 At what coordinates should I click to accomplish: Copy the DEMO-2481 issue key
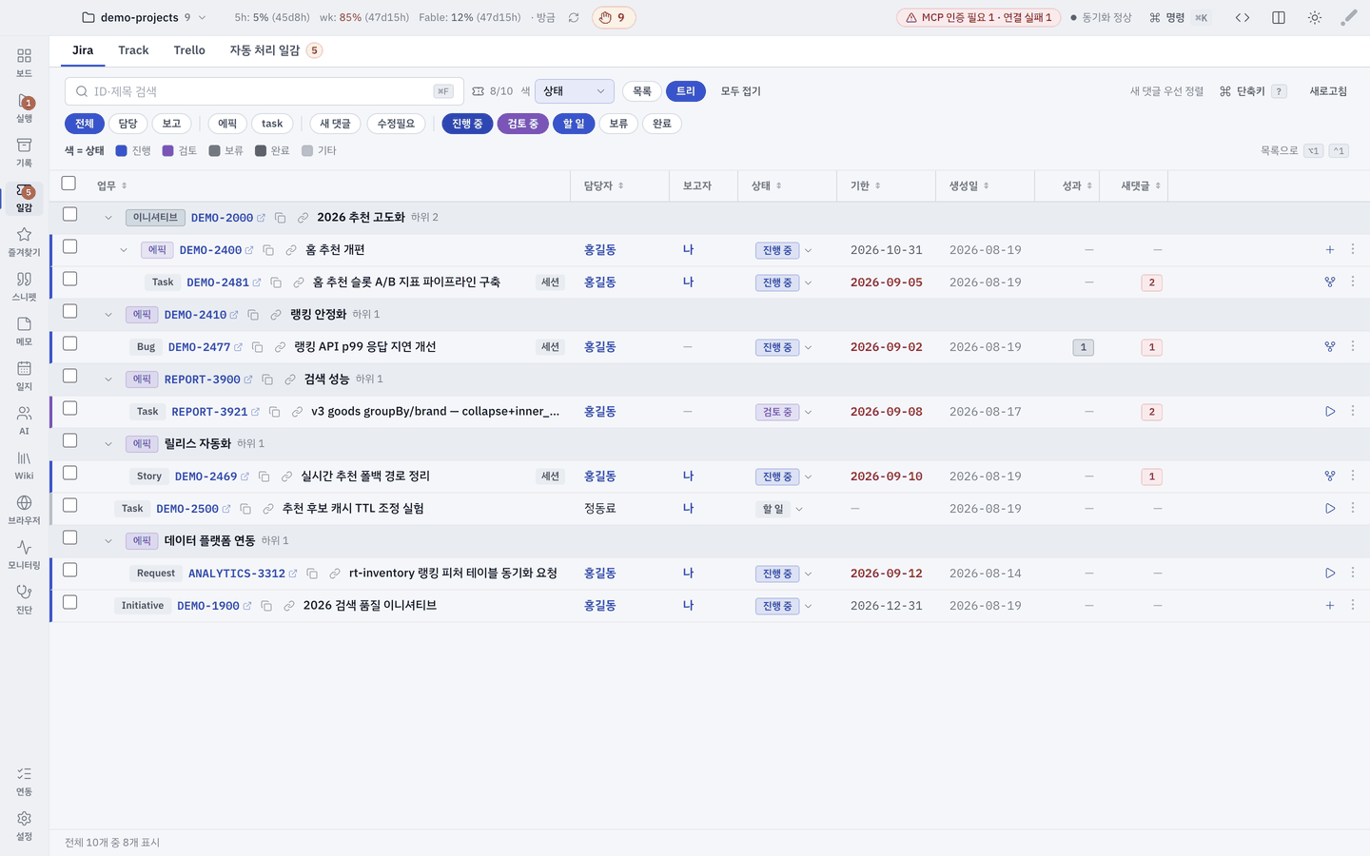[x=276, y=282]
